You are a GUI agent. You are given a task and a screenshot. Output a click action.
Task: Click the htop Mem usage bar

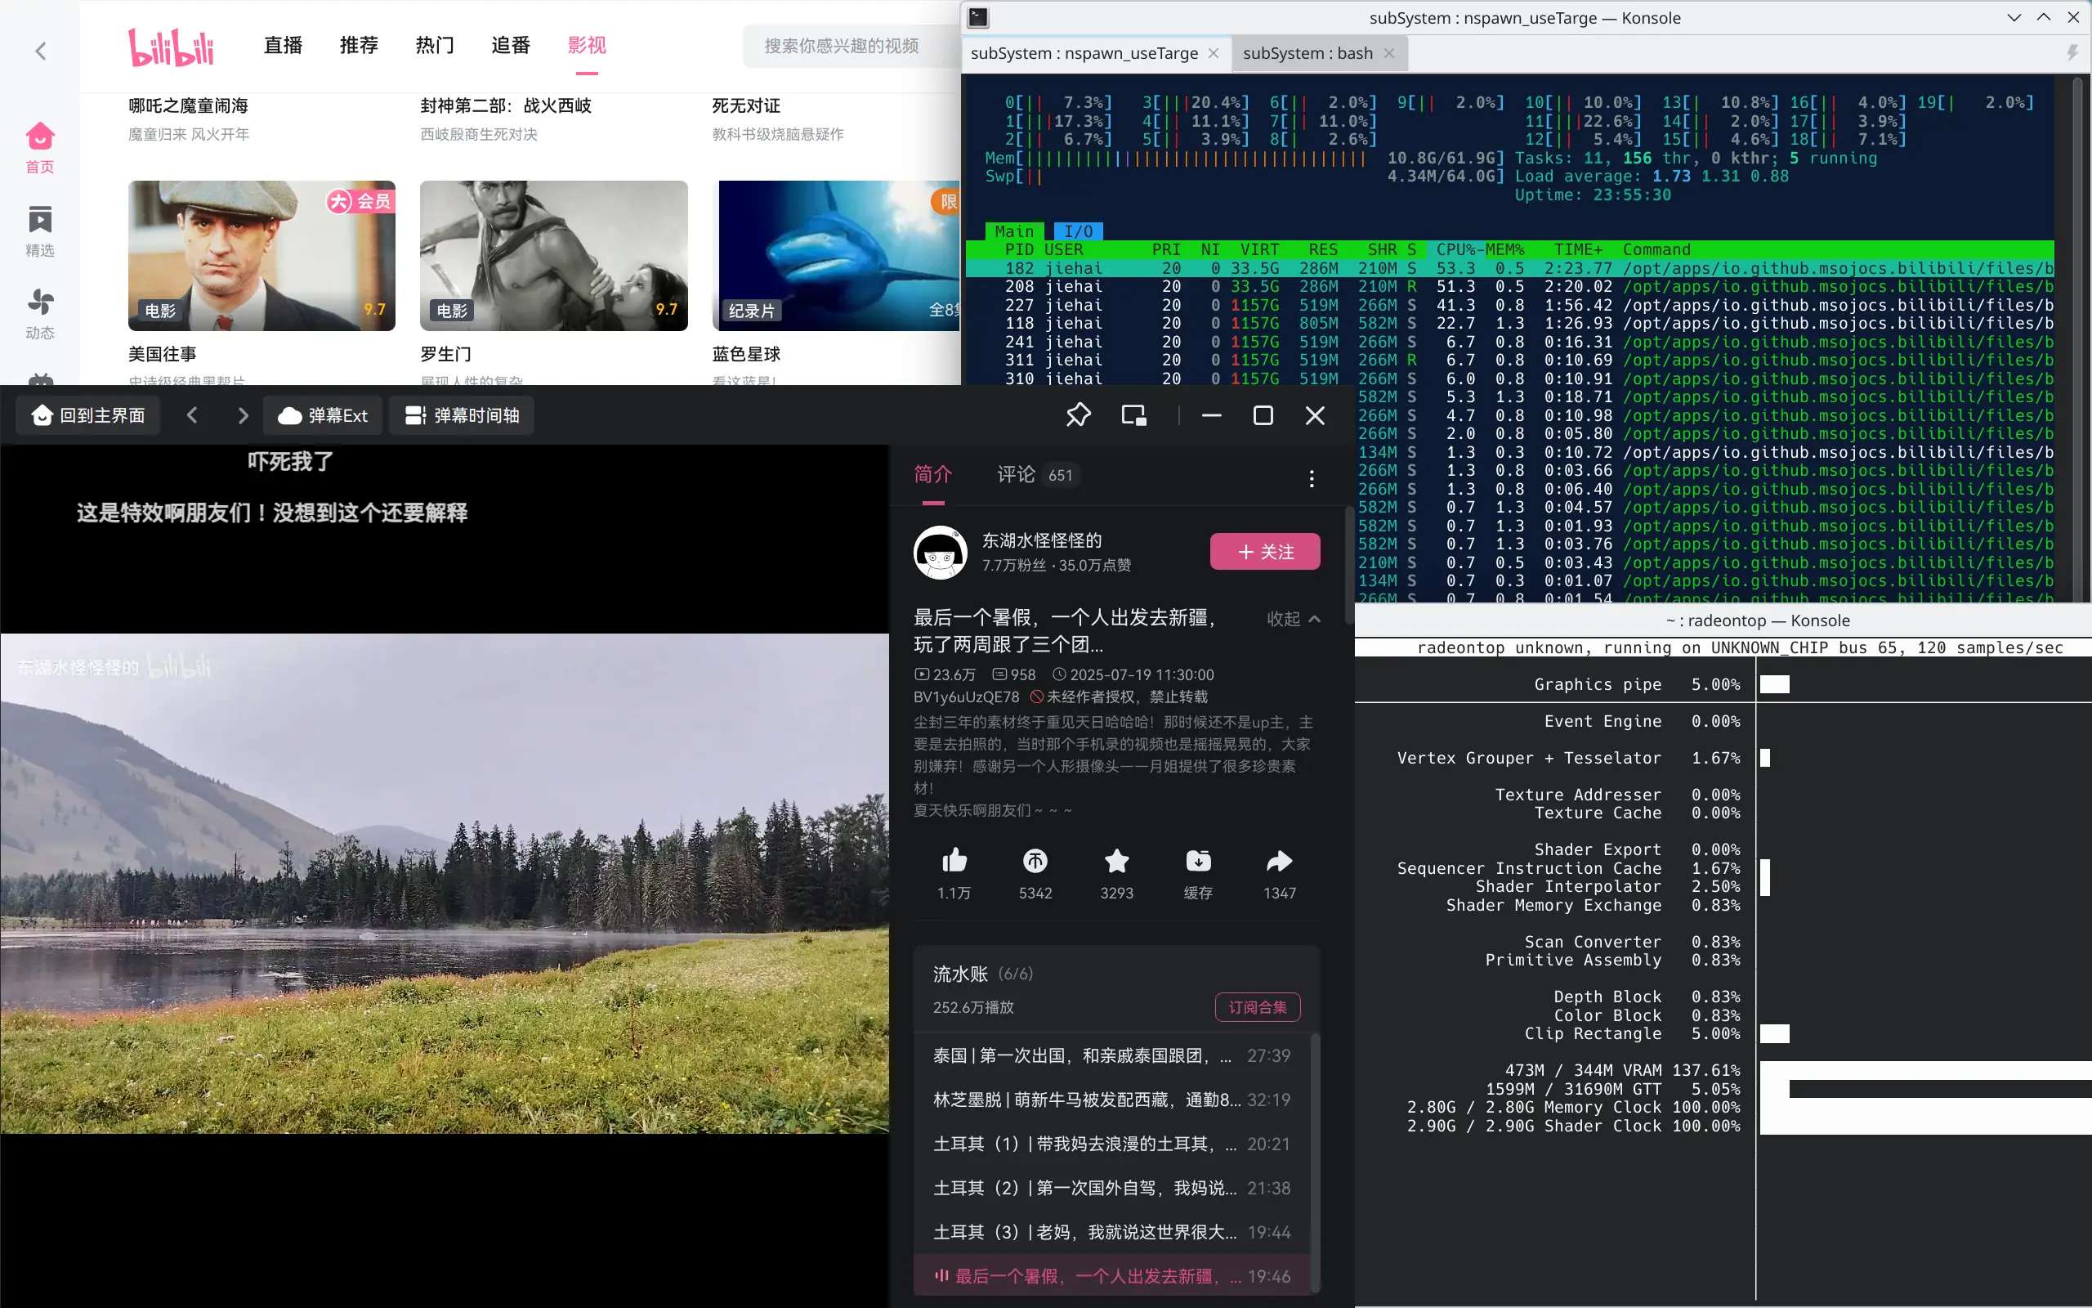(1193, 159)
